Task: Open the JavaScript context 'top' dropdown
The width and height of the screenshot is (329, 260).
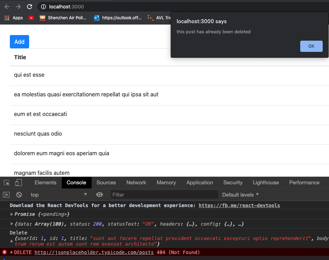Action: pos(58,194)
